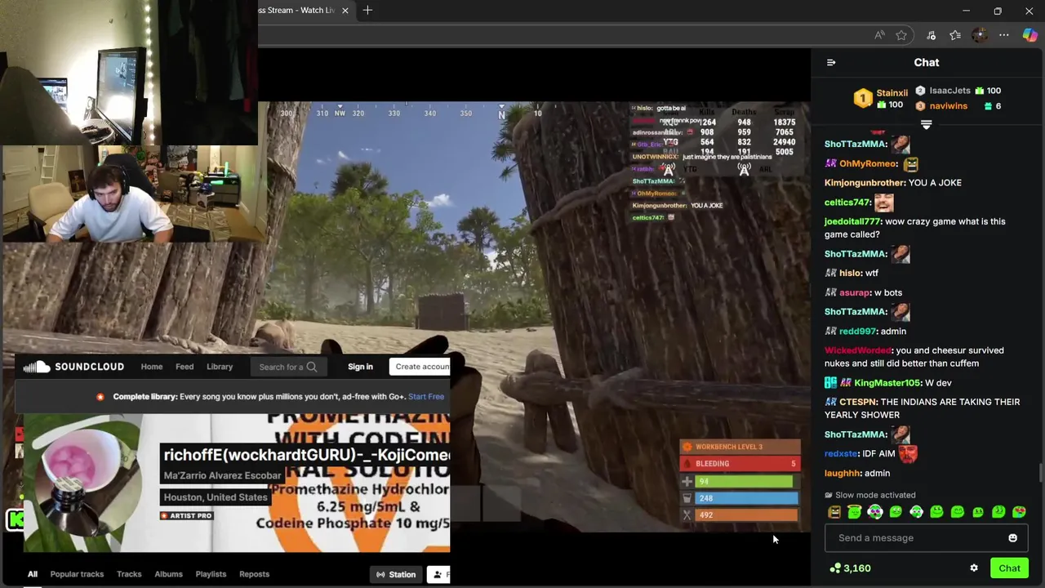Click the SoundCloud search magnifier icon
This screenshot has height=588, width=1045.
(x=311, y=367)
